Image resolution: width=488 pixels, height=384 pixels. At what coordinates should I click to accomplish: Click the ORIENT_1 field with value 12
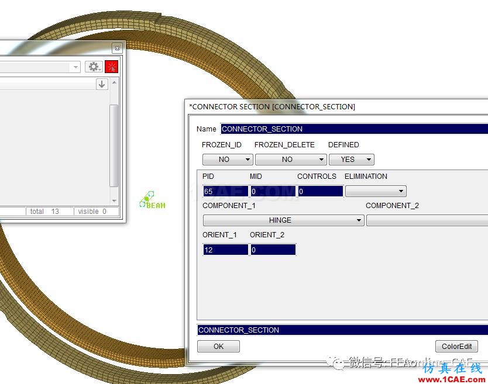coord(226,250)
